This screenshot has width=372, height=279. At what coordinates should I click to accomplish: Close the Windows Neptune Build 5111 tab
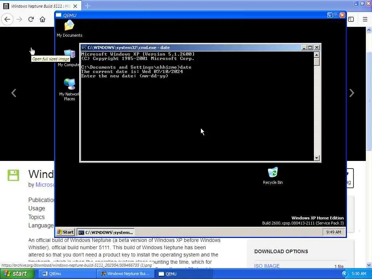[x=75, y=6]
